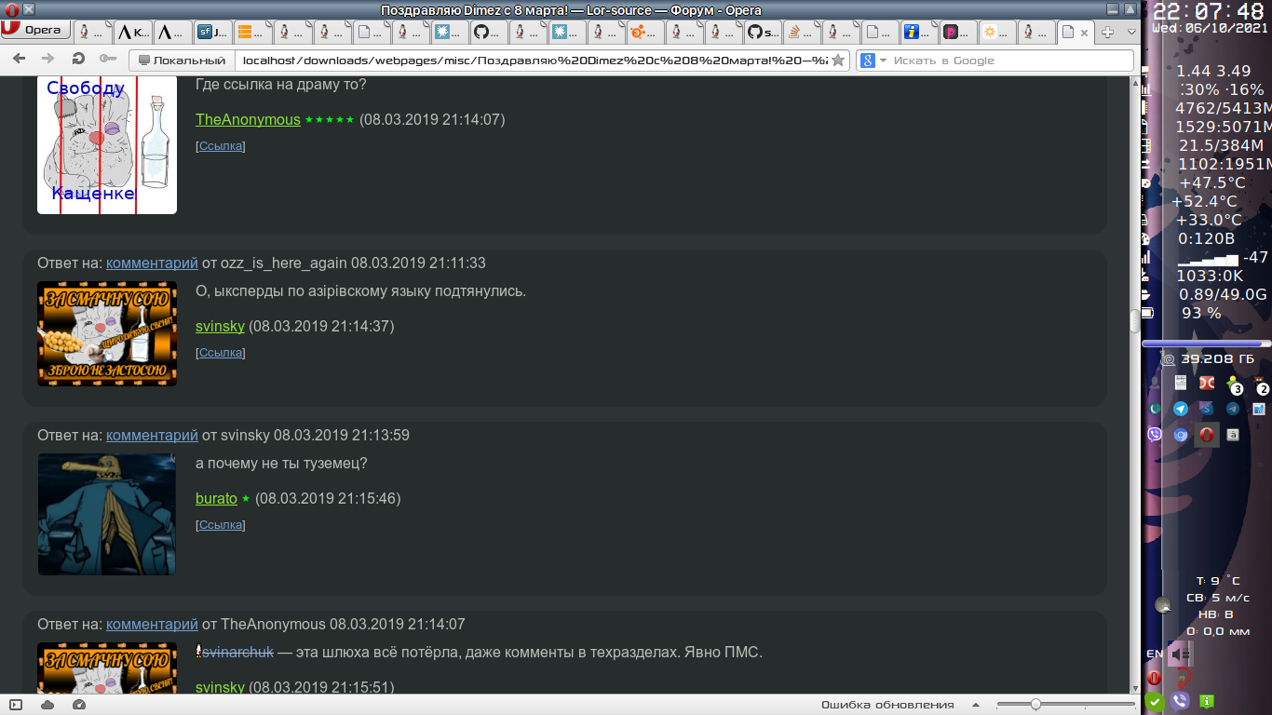Open комментарий link replying to ozz_is_here_again
The image size is (1272, 715).
coord(152,263)
